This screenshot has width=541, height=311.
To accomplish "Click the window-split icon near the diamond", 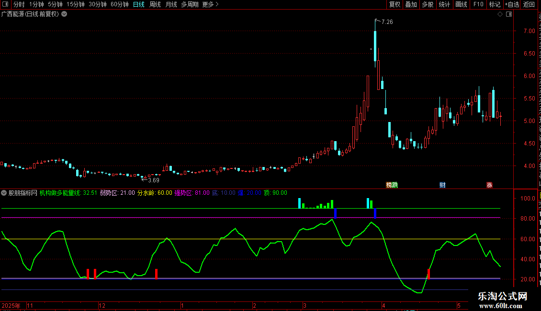I will pos(509,14).
